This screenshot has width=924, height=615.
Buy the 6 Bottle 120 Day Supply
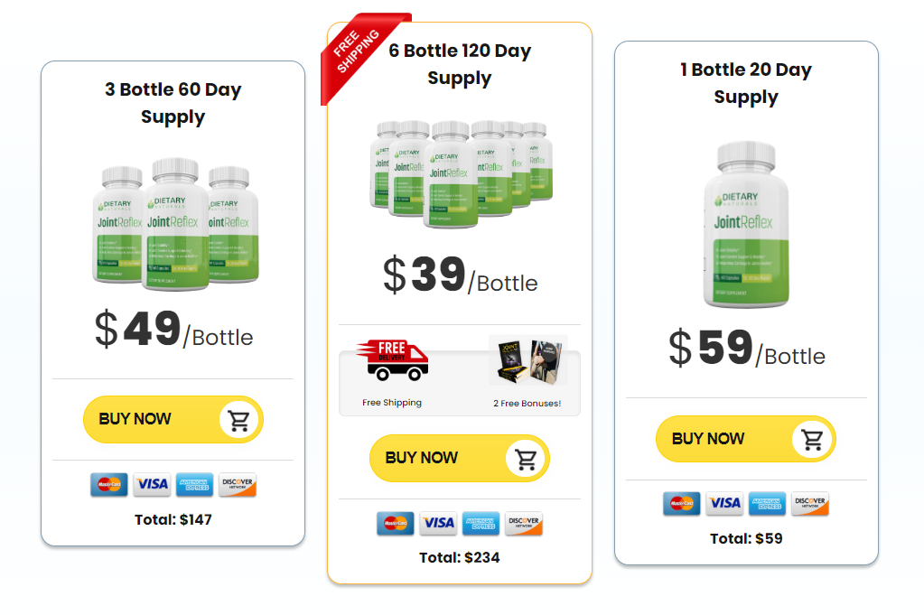point(460,458)
